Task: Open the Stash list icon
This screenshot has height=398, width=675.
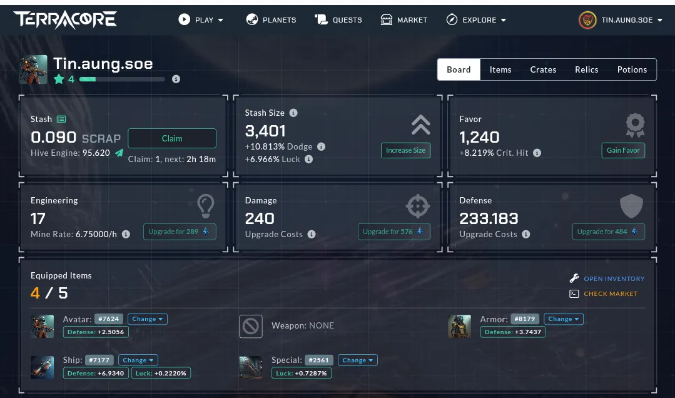Action: [61, 120]
